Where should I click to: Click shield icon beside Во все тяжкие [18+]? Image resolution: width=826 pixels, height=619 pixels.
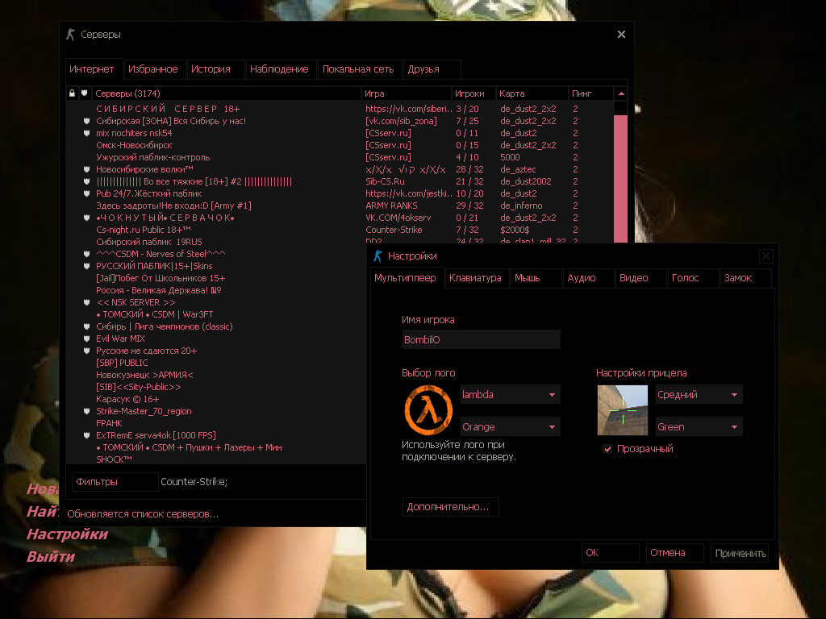[87, 181]
